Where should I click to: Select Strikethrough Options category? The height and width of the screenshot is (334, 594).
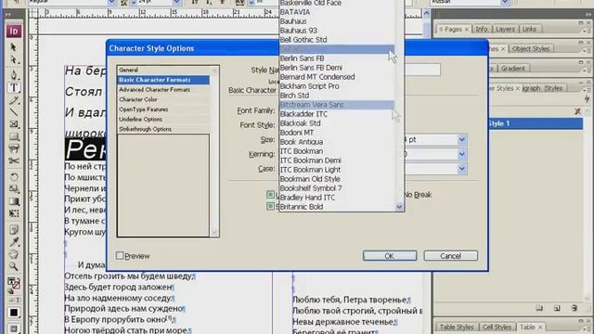pyautogui.click(x=163, y=129)
